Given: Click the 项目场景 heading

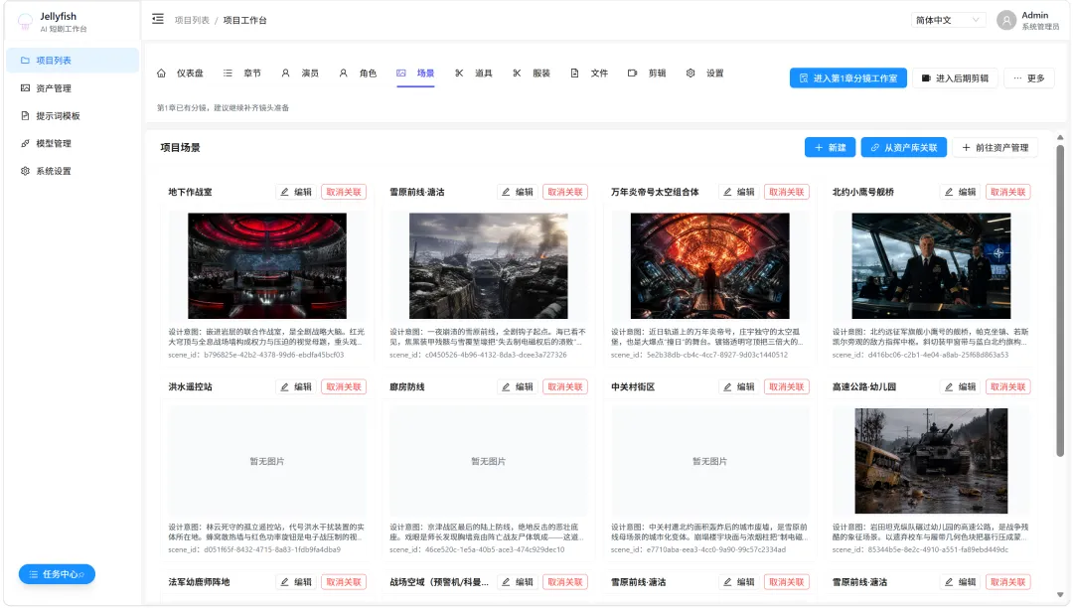Looking at the screenshot, I should coord(180,148).
